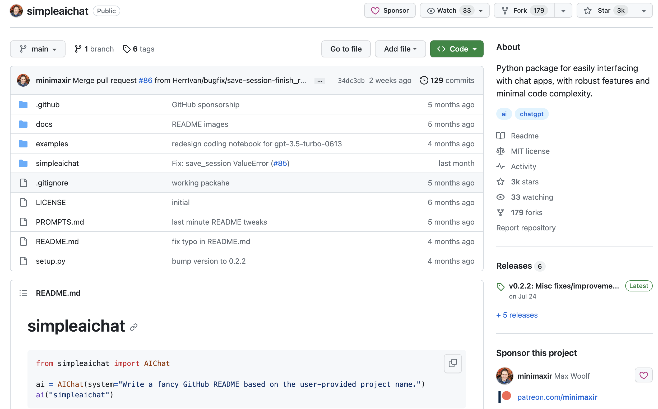Open pull request #86 link
The height and width of the screenshot is (409, 658).
click(145, 80)
